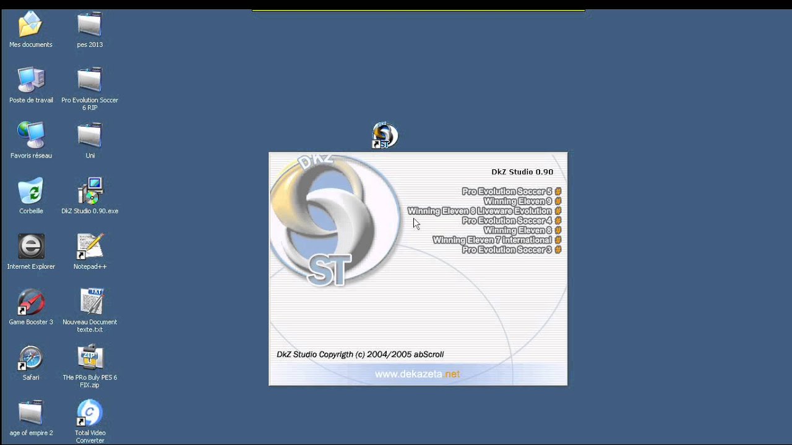
Task: Select the DkZ Studio shortcut above splash
Action: [384, 135]
